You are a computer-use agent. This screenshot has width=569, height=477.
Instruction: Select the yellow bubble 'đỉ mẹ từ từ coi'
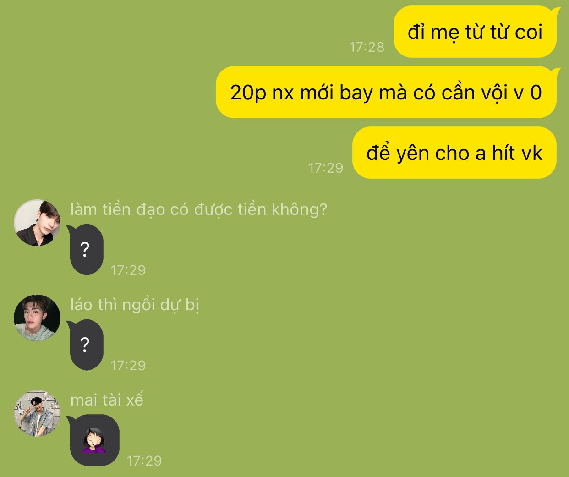475,32
